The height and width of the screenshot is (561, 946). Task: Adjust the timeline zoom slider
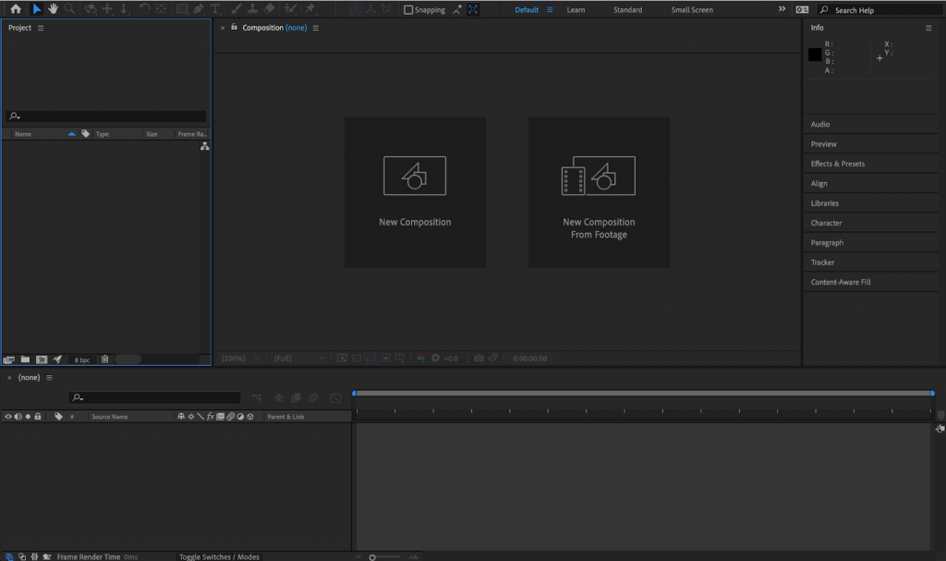(372, 556)
